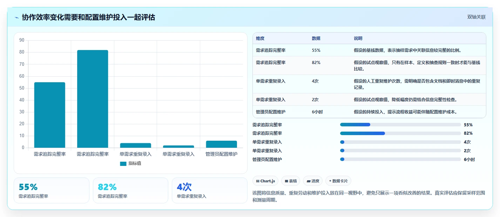Click 管理员配置维护 label in progress list
This screenshot has width=500, height=217.
[x=267, y=160]
